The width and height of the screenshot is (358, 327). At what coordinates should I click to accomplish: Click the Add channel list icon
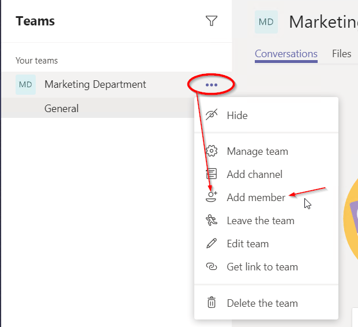pyautogui.click(x=212, y=174)
